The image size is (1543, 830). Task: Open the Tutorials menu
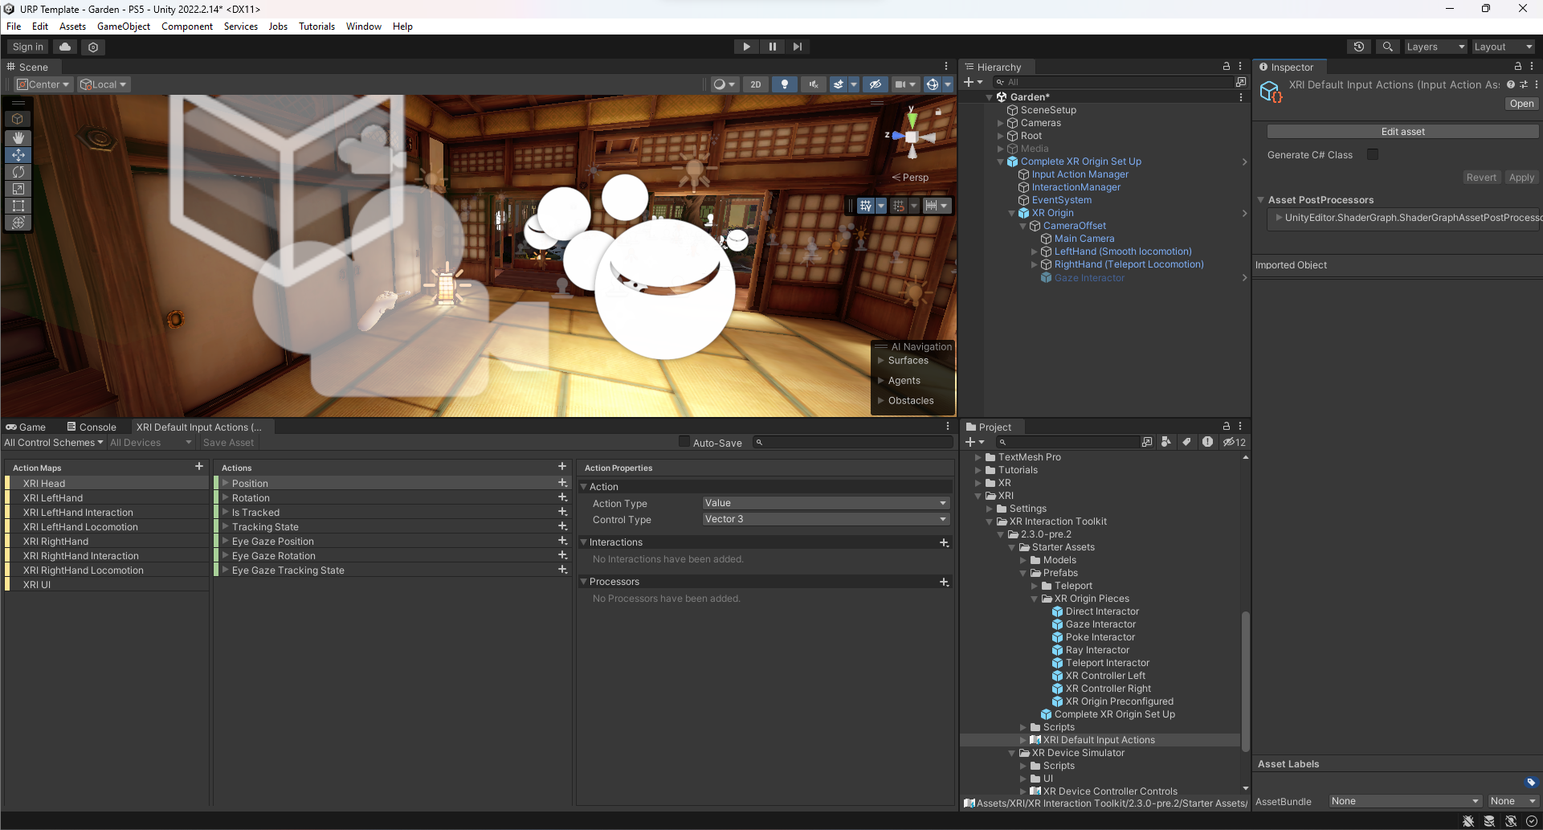click(x=316, y=27)
